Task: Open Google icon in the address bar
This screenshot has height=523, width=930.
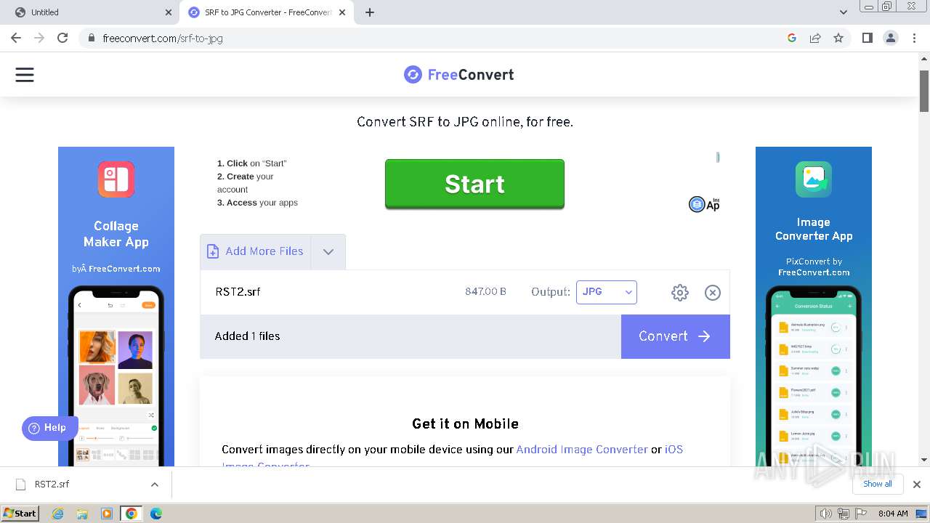Action: tap(792, 38)
